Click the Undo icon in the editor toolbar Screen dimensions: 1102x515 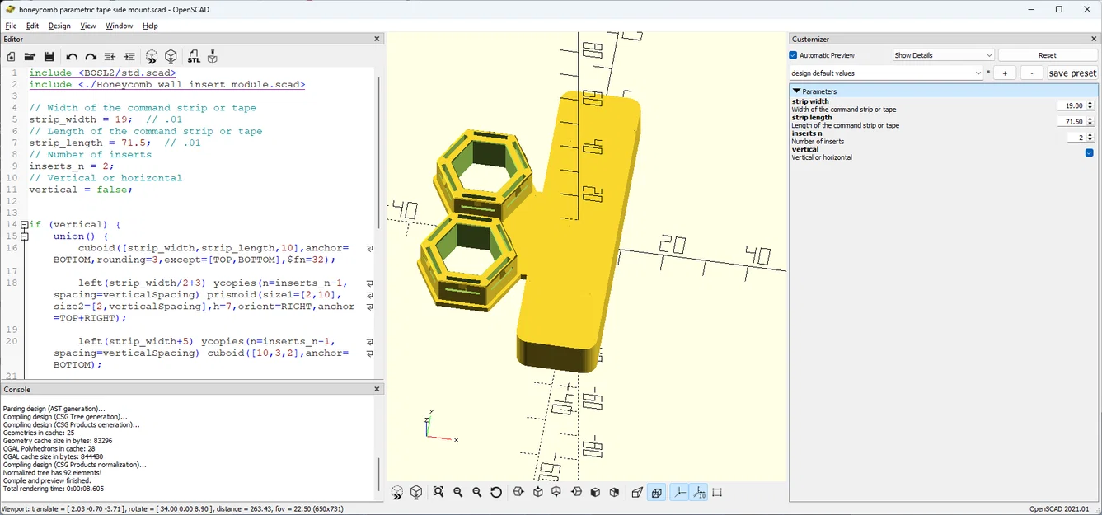tap(71, 56)
